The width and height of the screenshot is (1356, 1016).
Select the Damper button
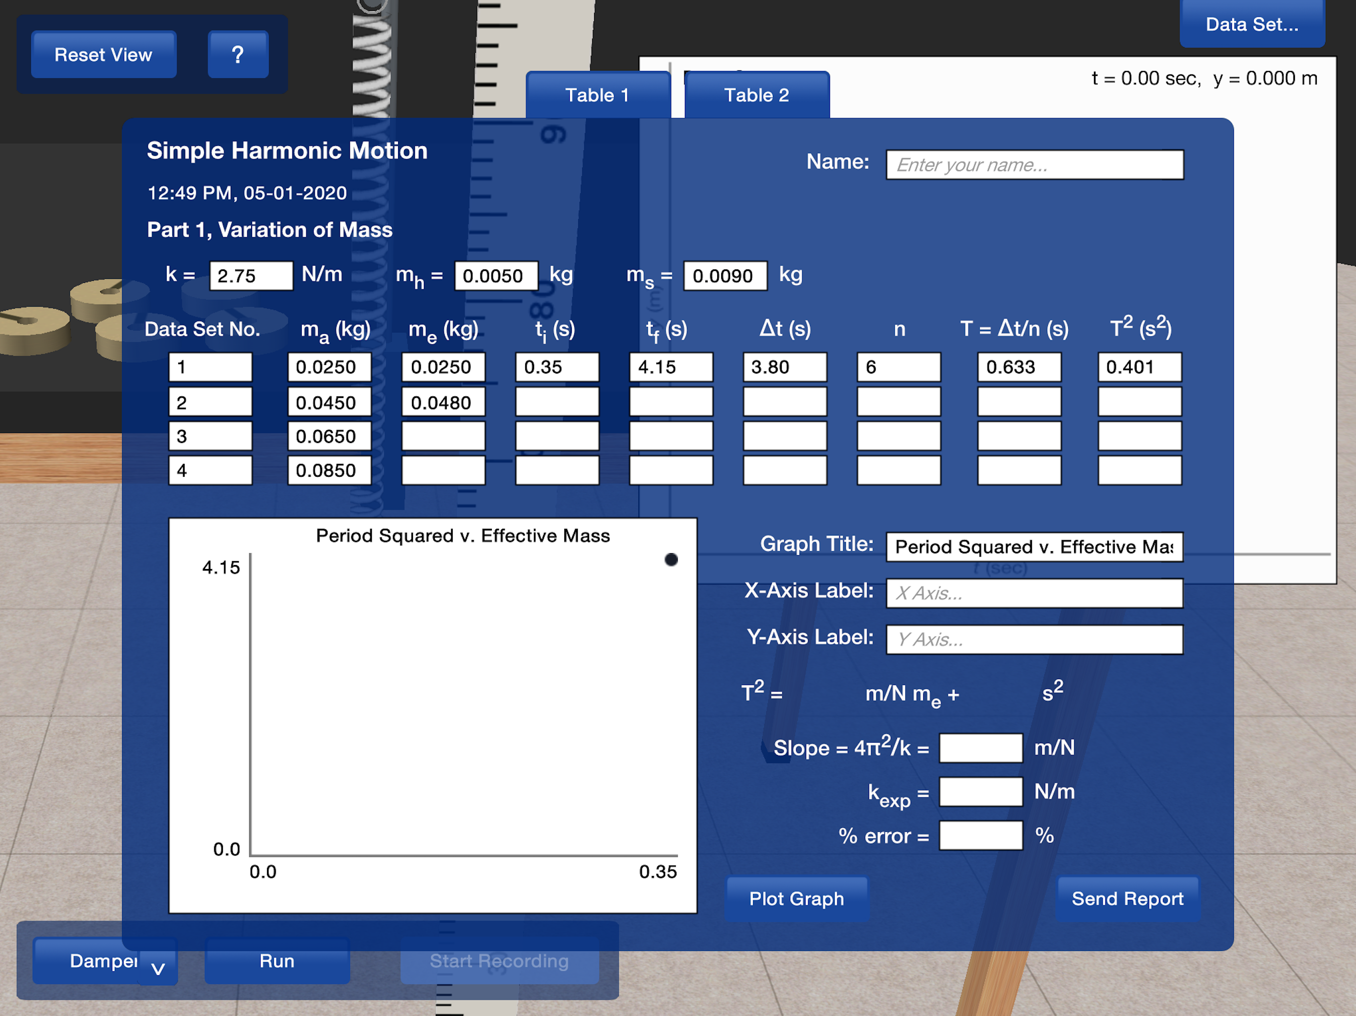(x=103, y=960)
